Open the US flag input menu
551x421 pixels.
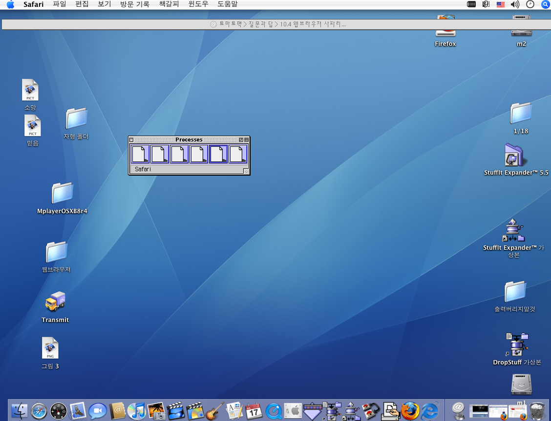[500, 4]
